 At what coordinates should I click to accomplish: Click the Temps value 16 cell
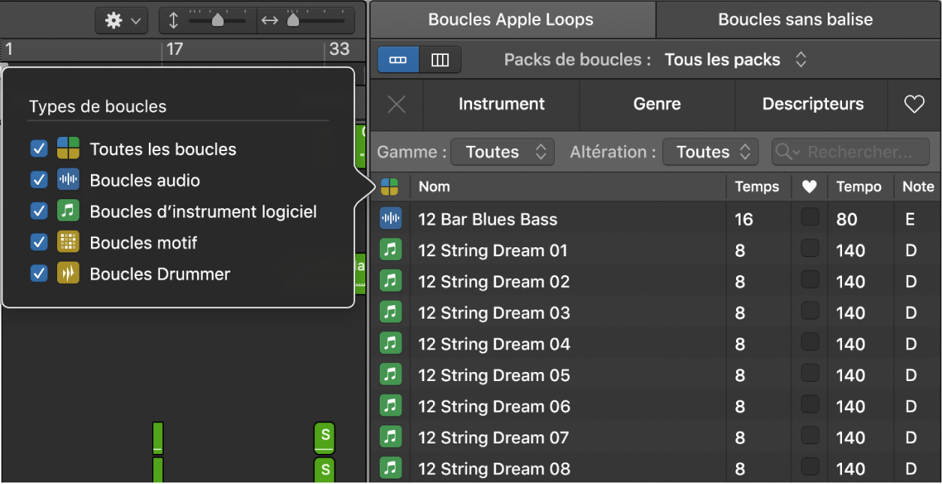[744, 219]
